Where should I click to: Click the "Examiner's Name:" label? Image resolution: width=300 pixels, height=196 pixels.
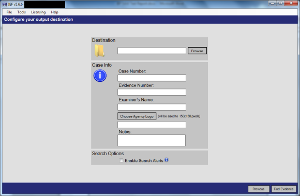click(136, 100)
